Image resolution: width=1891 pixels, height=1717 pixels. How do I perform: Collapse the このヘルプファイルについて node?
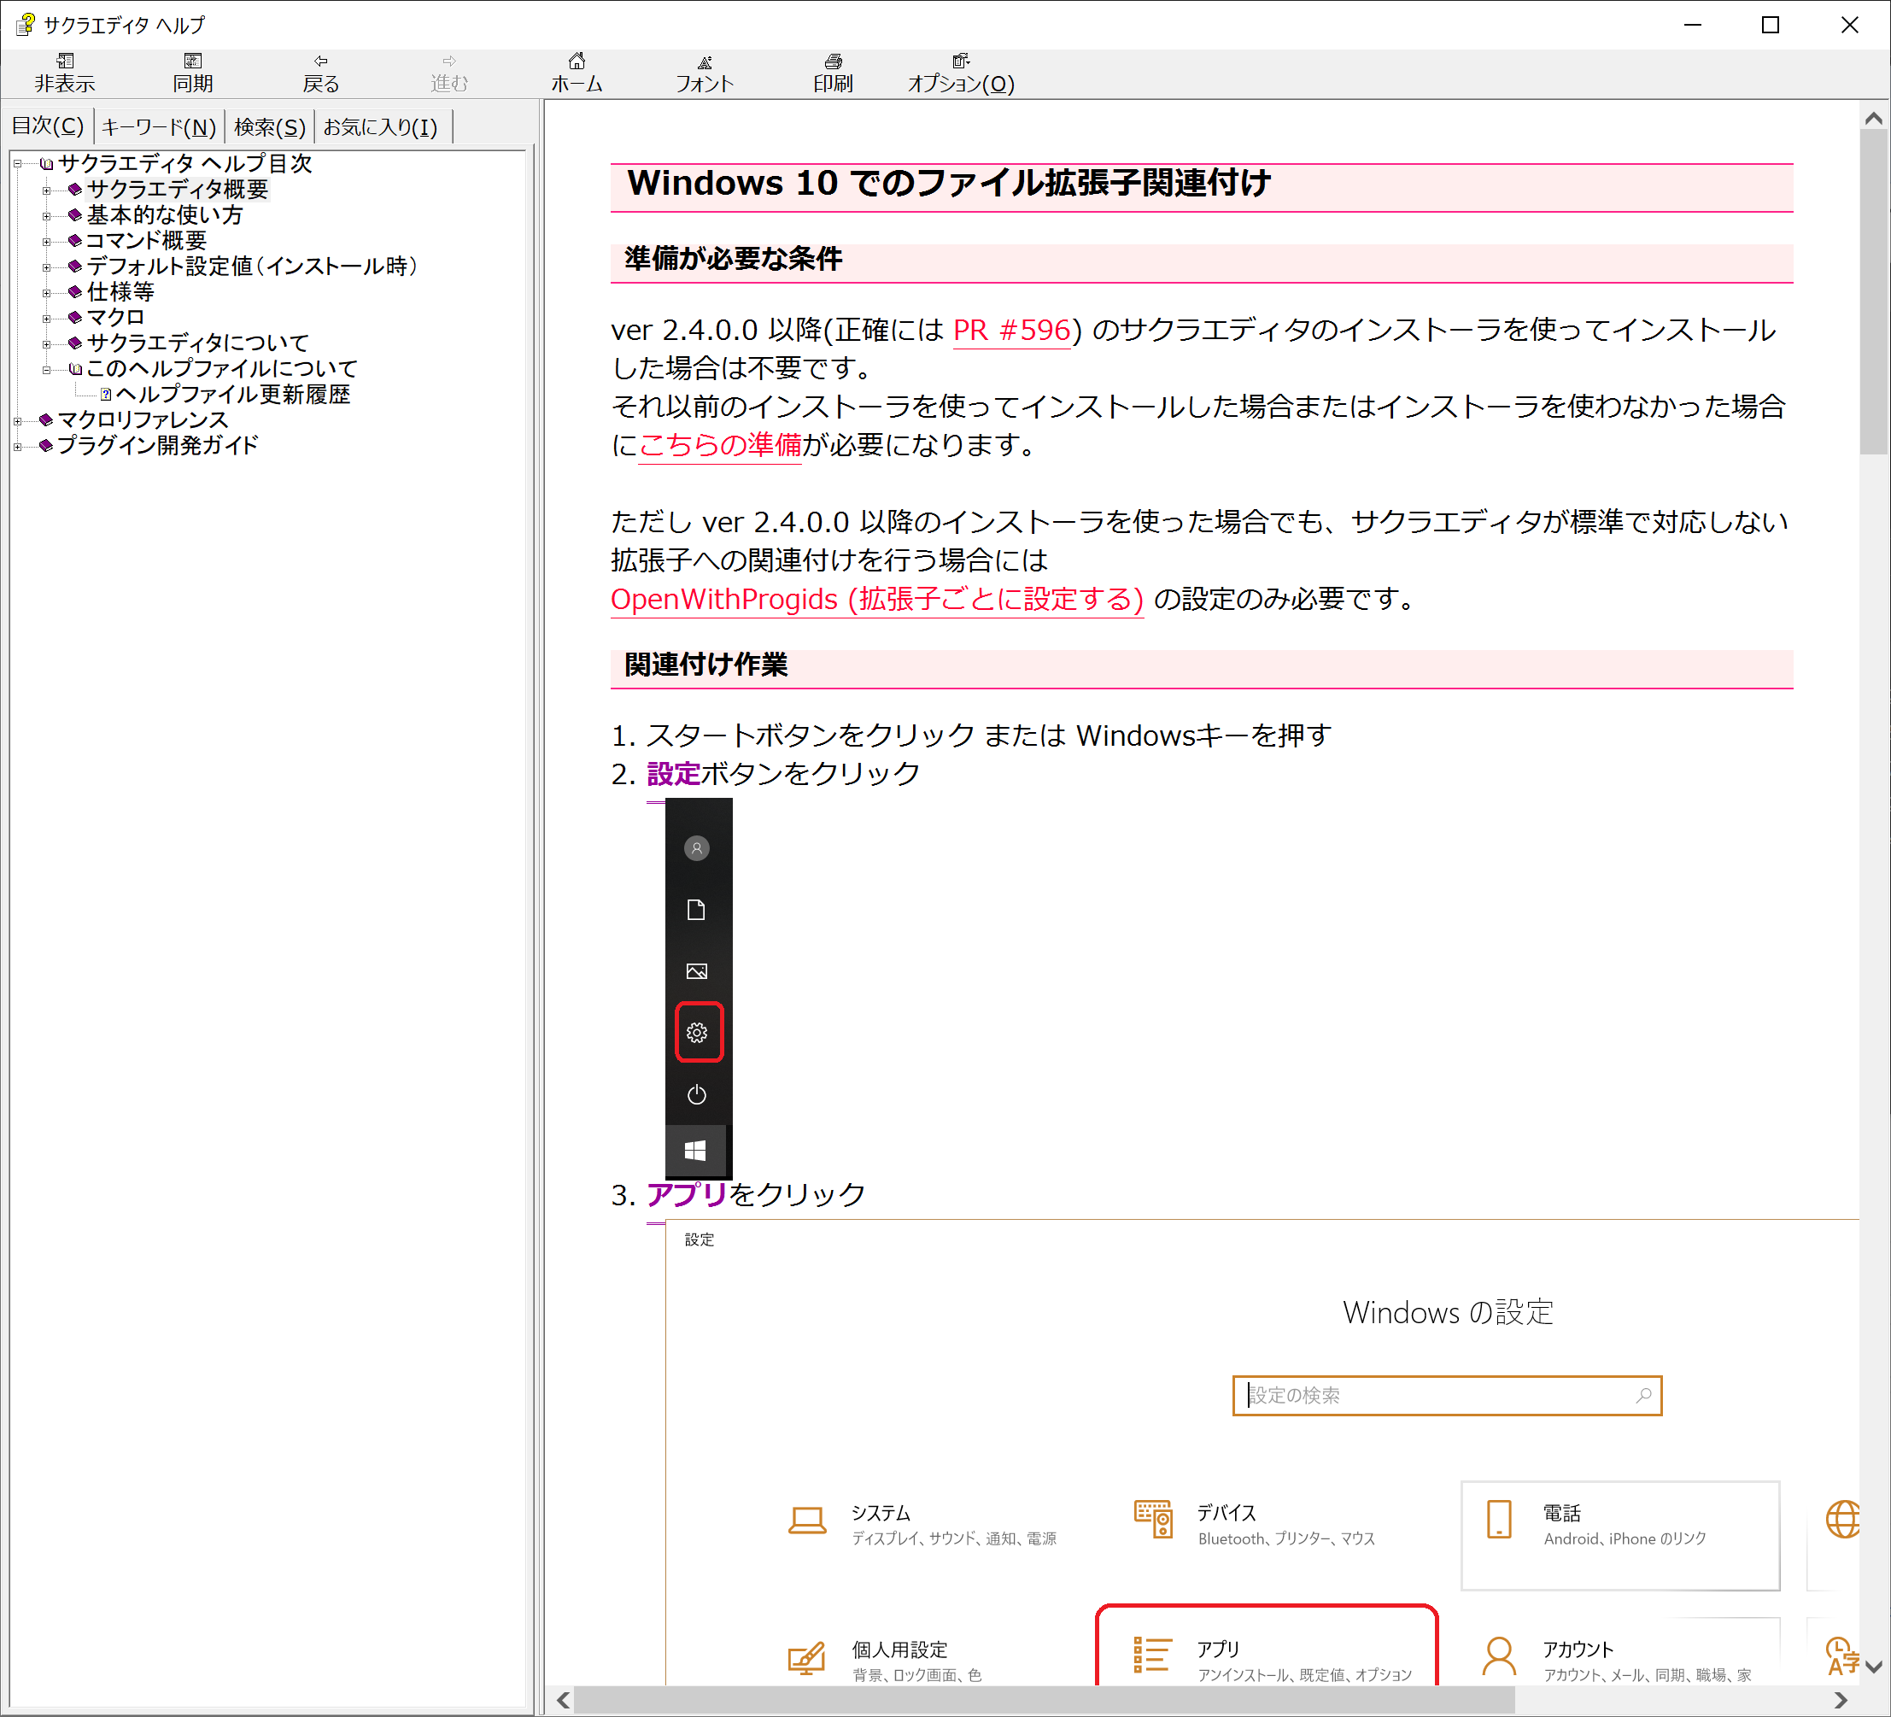[47, 369]
